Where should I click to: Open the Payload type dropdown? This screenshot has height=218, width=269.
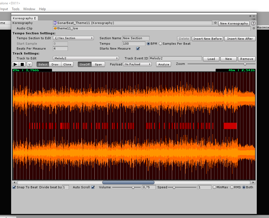click(x=137, y=64)
